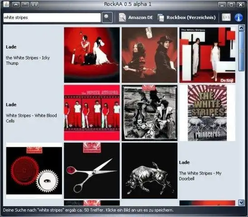248x217 pixels.
Task: Click the RockAA 0.5 alpha 1 title
Action: click(x=128, y=4)
